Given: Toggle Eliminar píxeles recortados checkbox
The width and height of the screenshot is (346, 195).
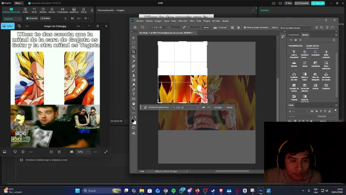Looking at the screenshot, I should click(x=245, y=27).
